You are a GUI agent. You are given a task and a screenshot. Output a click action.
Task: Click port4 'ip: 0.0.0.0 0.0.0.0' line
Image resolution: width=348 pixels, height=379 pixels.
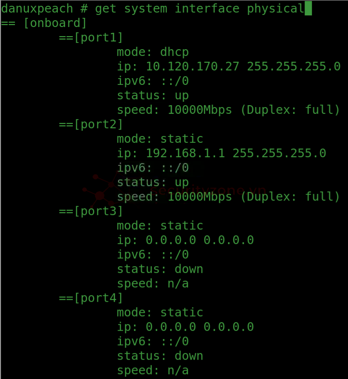186,327
